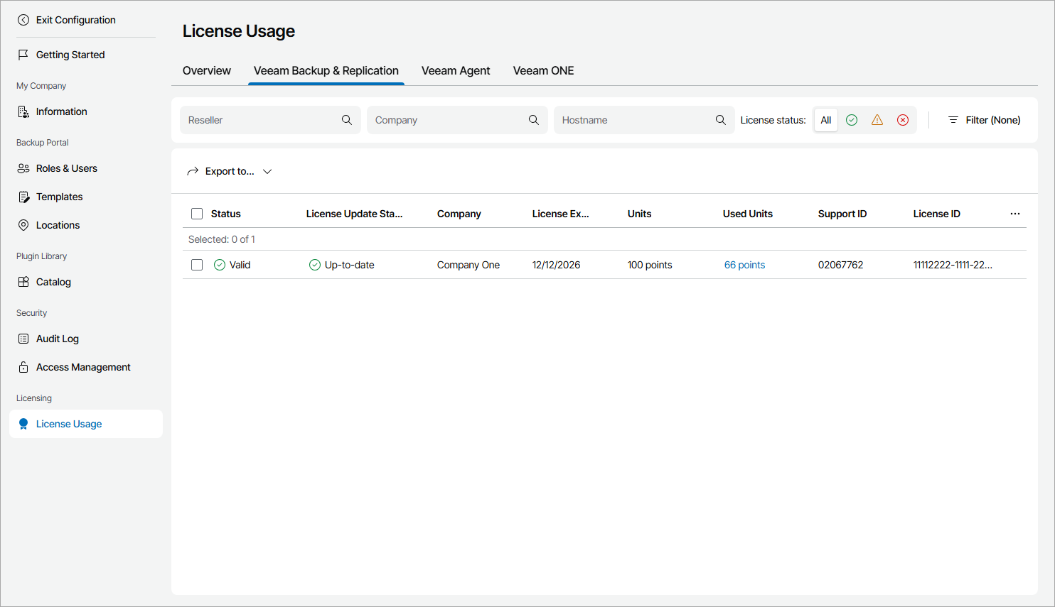This screenshot has height=607, width=1055.
Task: Click the 12/12/2026 expiration date cell
Action: 557,265
